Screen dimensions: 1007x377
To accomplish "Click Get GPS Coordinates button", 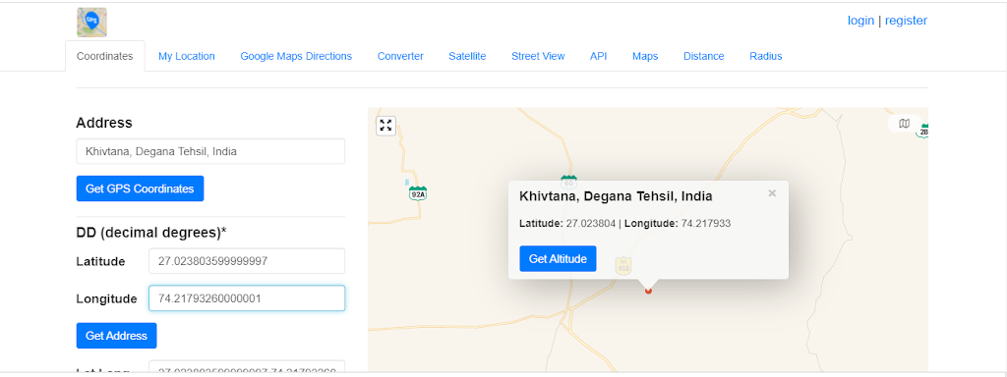I will coord(140,188).
